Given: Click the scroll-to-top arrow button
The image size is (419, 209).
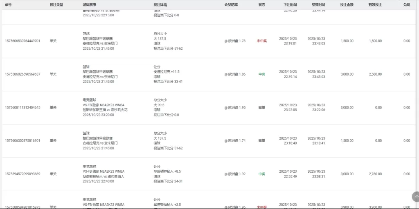Looking at the screenshot, I should click(x=416, y=197).
